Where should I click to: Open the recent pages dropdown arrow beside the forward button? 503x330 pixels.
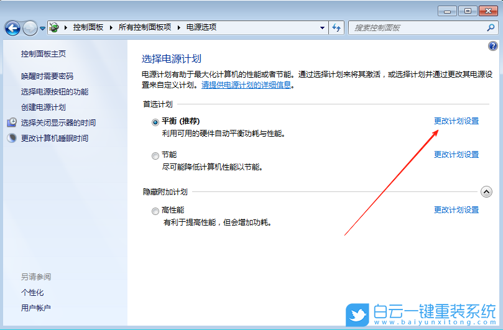click(42, 29)
